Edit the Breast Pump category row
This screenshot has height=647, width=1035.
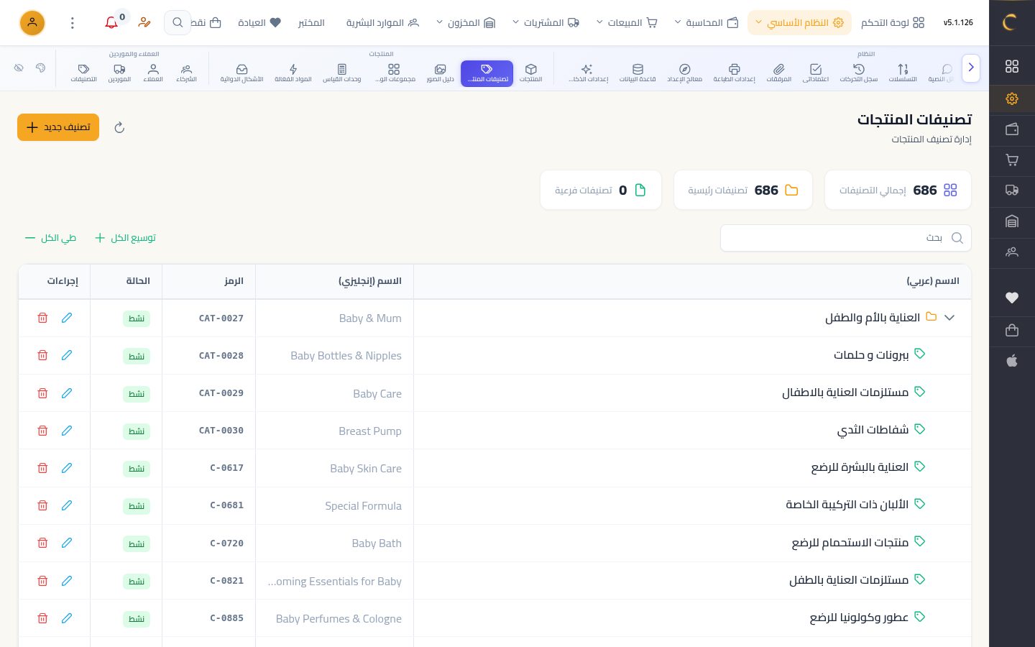point(67,430)
